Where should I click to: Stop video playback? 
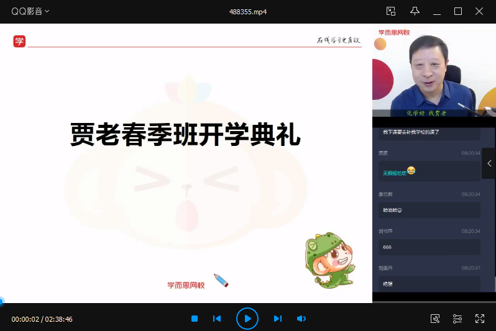pos(194,319)
